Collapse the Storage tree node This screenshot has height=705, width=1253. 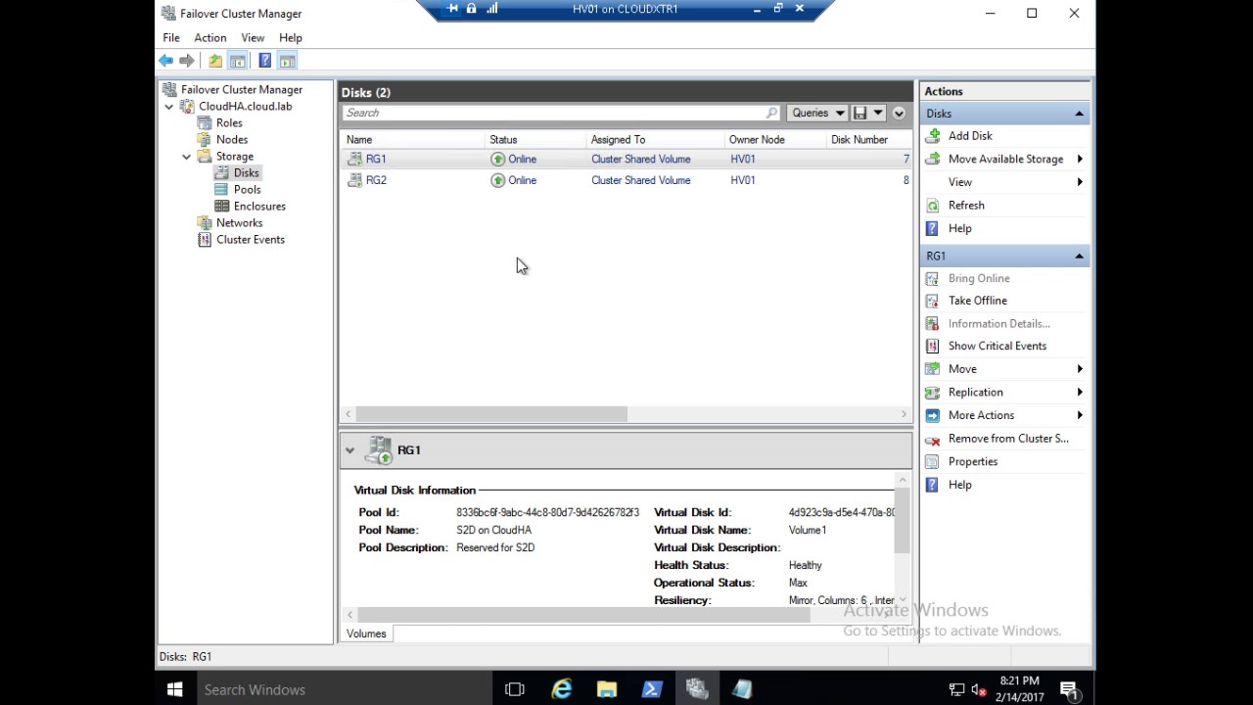[x=187, y=156]
